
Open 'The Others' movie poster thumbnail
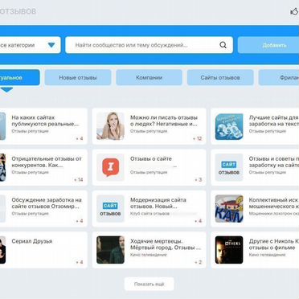click(x=229, y=250)
